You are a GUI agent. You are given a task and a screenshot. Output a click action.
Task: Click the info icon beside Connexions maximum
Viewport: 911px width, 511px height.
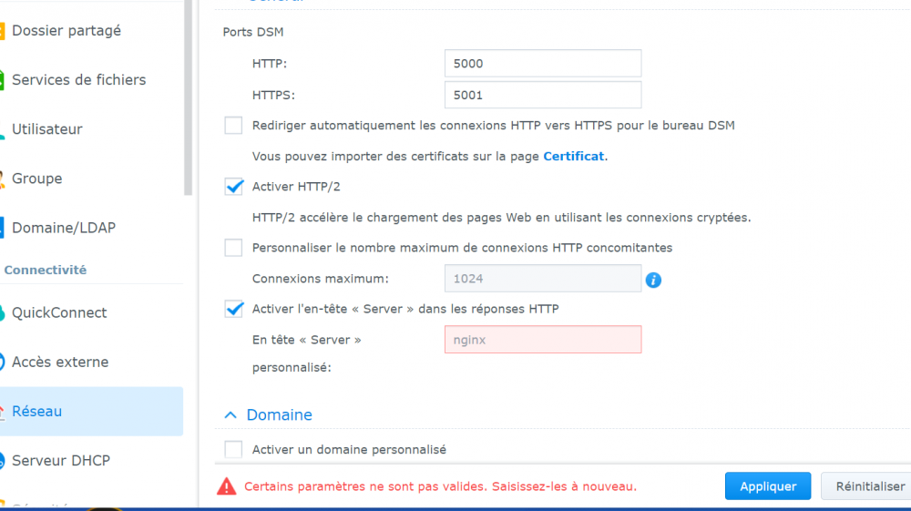click(653, 280)
